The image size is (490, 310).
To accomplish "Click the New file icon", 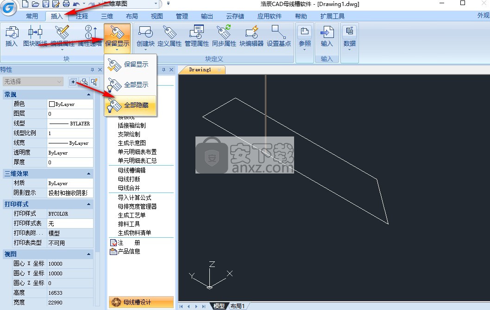I will [25, 4].
